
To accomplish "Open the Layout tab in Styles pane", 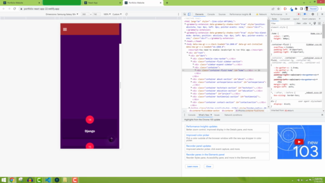I will coord(296,19).
